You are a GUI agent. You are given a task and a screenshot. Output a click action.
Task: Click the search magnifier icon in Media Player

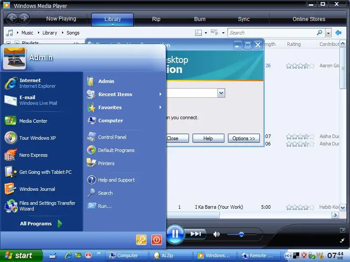(x=320, y=33)
